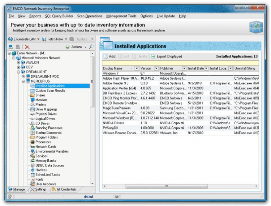Click the Services gear icon in tree
Viewport: 271px width, 206px height.
33,156
